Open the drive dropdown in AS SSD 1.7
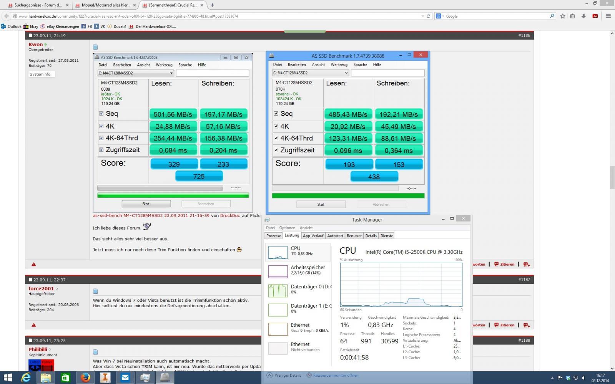The height and width of the screenshot is (384, 615). (346, 73)
